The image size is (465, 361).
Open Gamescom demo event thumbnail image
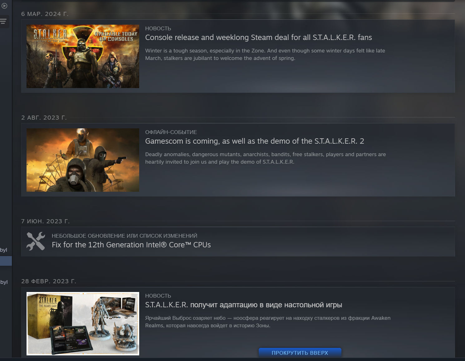point(83,160)
